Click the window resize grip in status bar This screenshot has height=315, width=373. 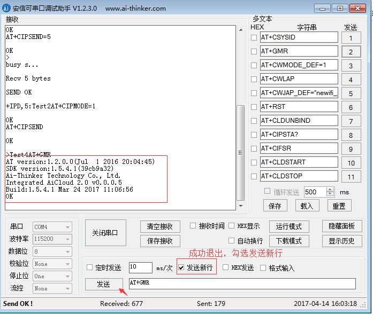point(363,305)
